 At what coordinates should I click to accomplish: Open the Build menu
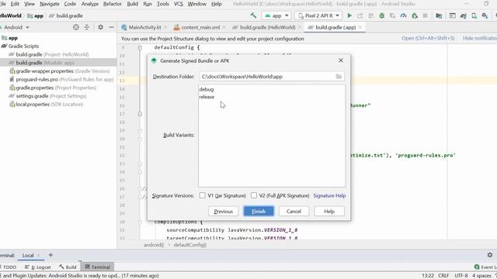tap(132, 4)
